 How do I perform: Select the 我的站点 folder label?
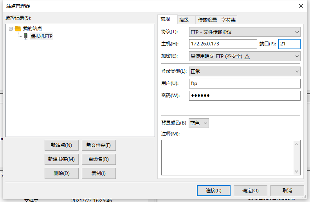(x=32, y=29)
